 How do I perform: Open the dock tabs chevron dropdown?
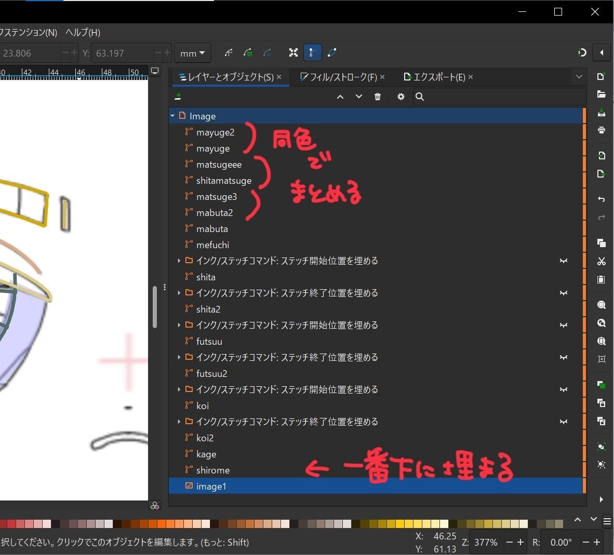point(579,77)
